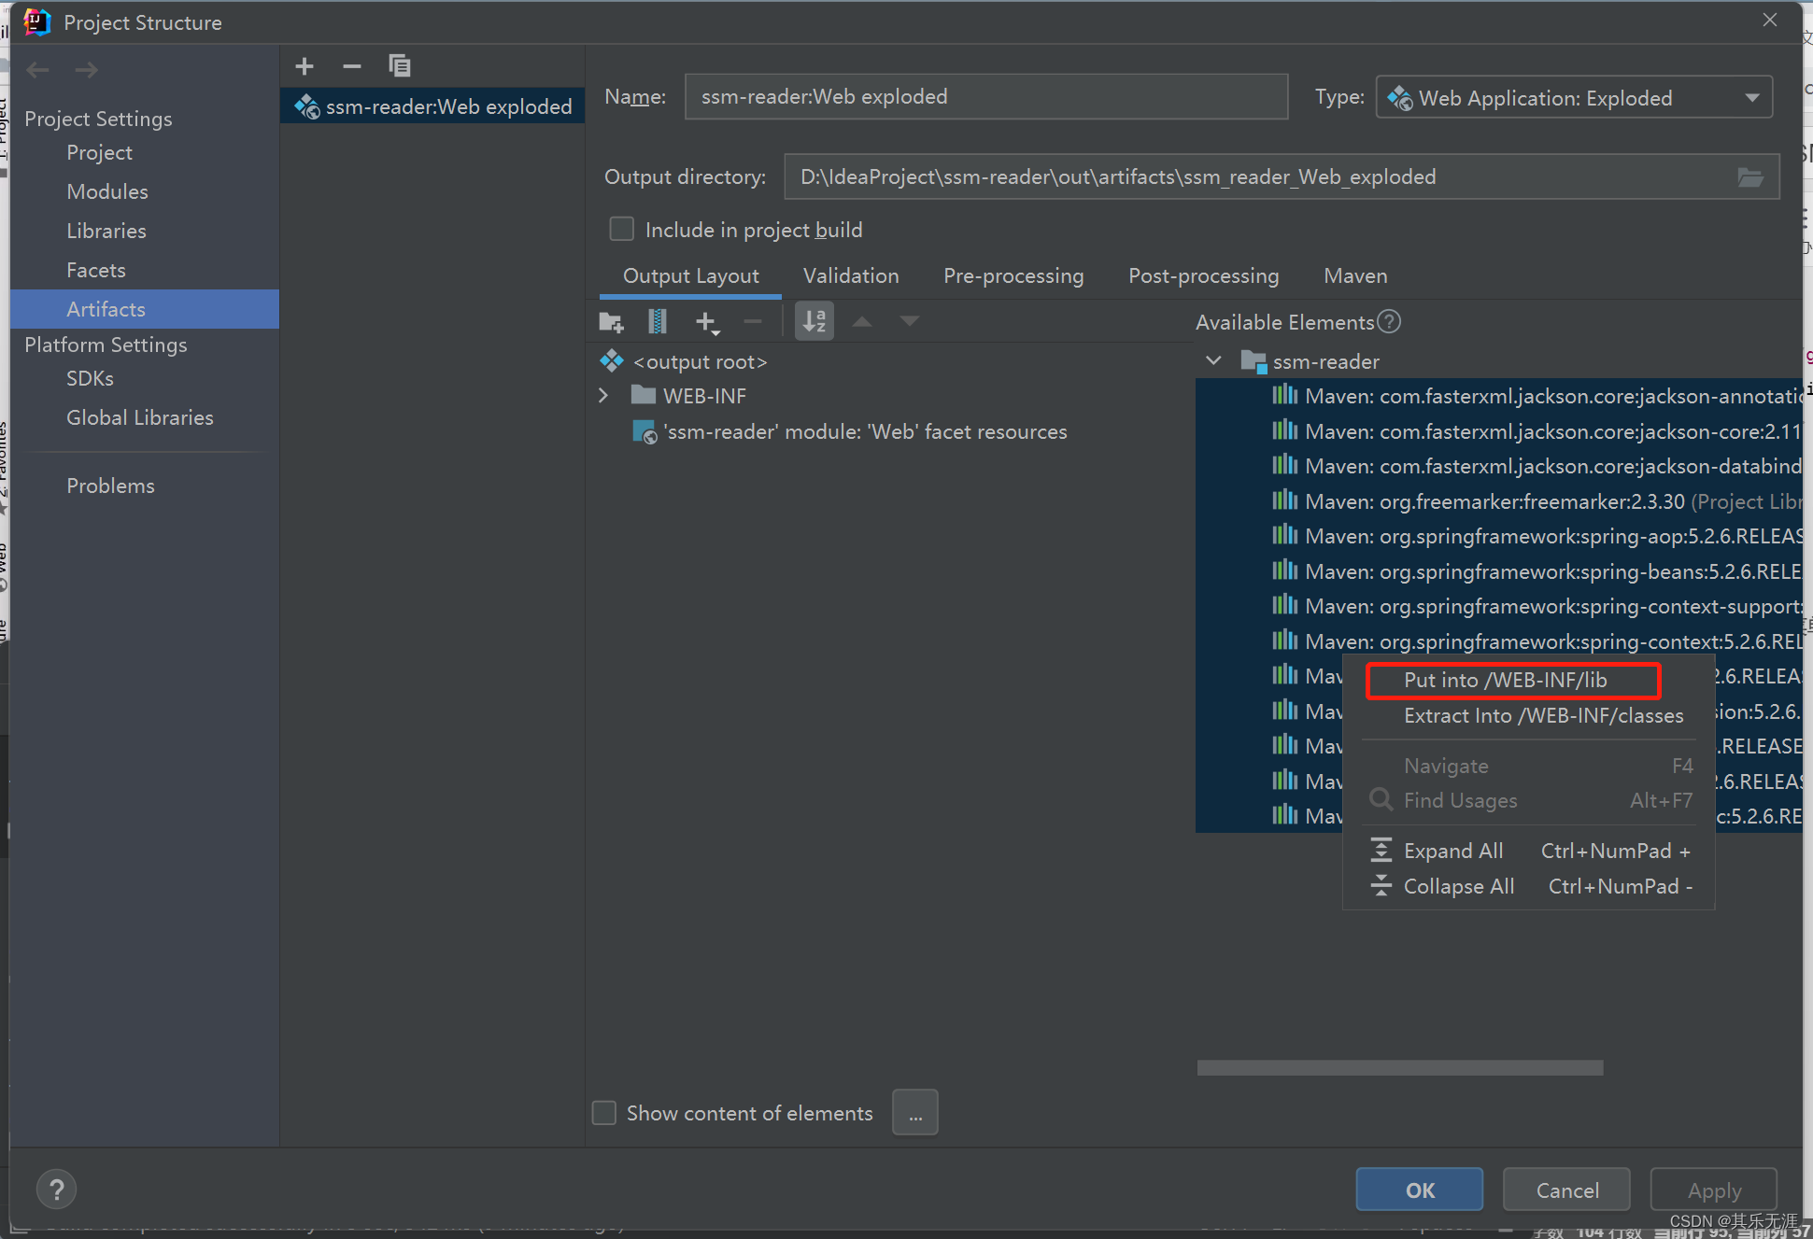Click Create Archive icon in layout toolbar
Image resolution: width=1813 pixels, height=1239 pixels.
click(658, 322)
